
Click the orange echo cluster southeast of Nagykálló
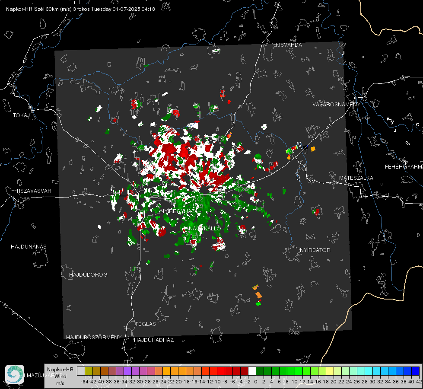pyautogui.click(x=258, y=295)
